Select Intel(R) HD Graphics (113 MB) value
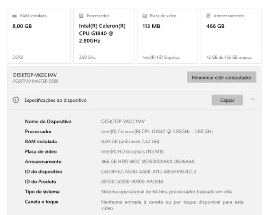Screen dimensions: 264x215 tap(132, 151)
